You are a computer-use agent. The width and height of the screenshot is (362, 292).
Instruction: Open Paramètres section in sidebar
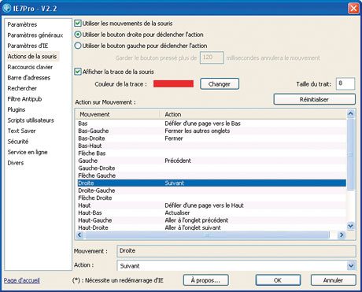point(22,24)
